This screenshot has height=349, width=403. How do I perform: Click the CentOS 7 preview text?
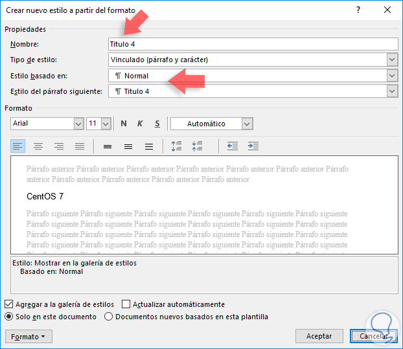coord(45,196)
